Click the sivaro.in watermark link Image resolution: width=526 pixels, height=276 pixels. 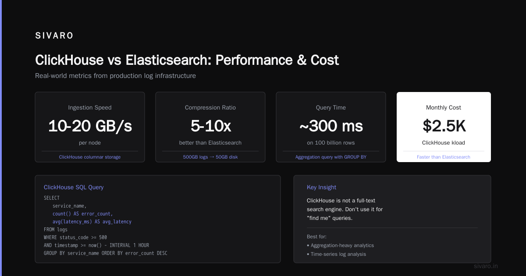point(486,266)
